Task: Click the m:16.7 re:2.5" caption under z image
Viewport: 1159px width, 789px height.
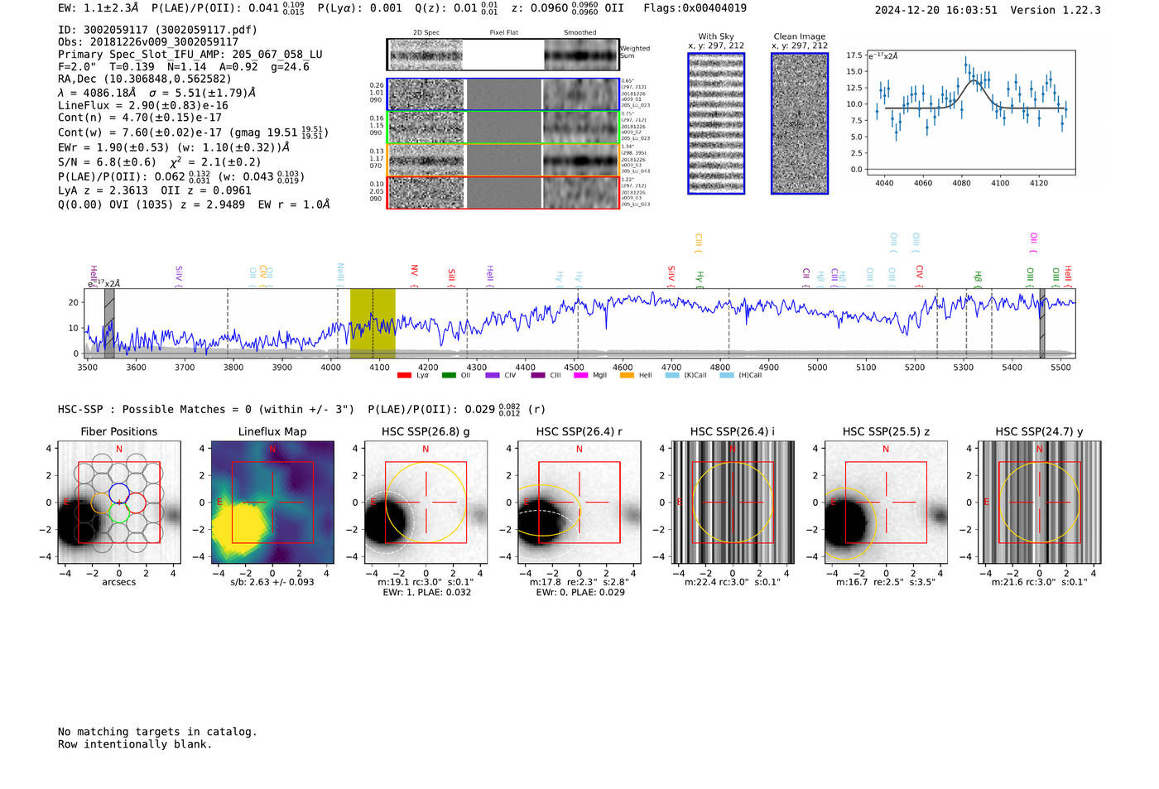Action: tap(886, 582)
